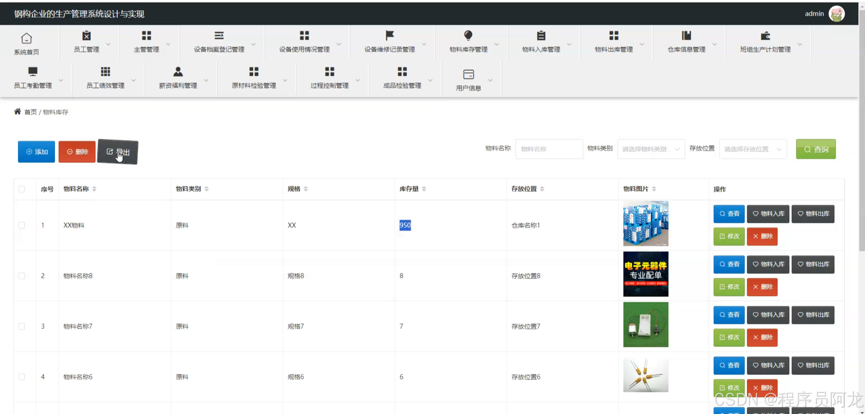This screenshot has width=865, height=414.
Task: Click the lightbulb icon for 物料库存管理
Action: coord(468,35)
